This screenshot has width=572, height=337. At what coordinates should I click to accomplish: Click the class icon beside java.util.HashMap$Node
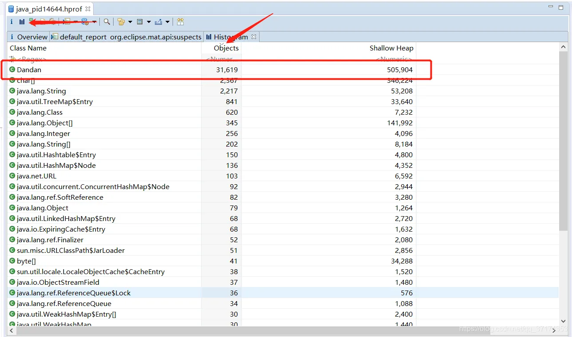12,165
